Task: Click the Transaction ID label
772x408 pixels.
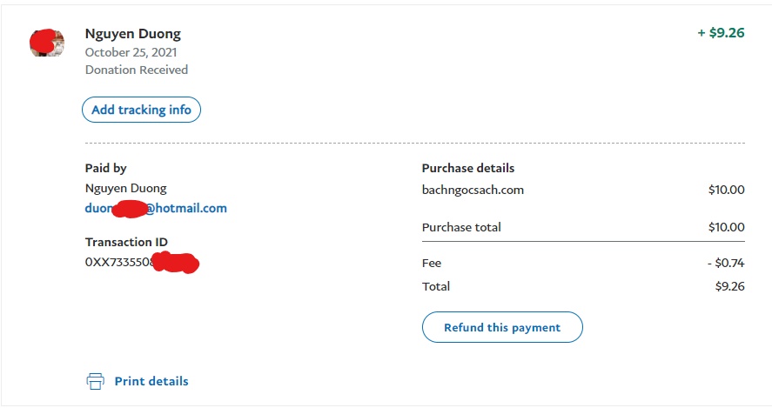Action: tap(126, 242)
